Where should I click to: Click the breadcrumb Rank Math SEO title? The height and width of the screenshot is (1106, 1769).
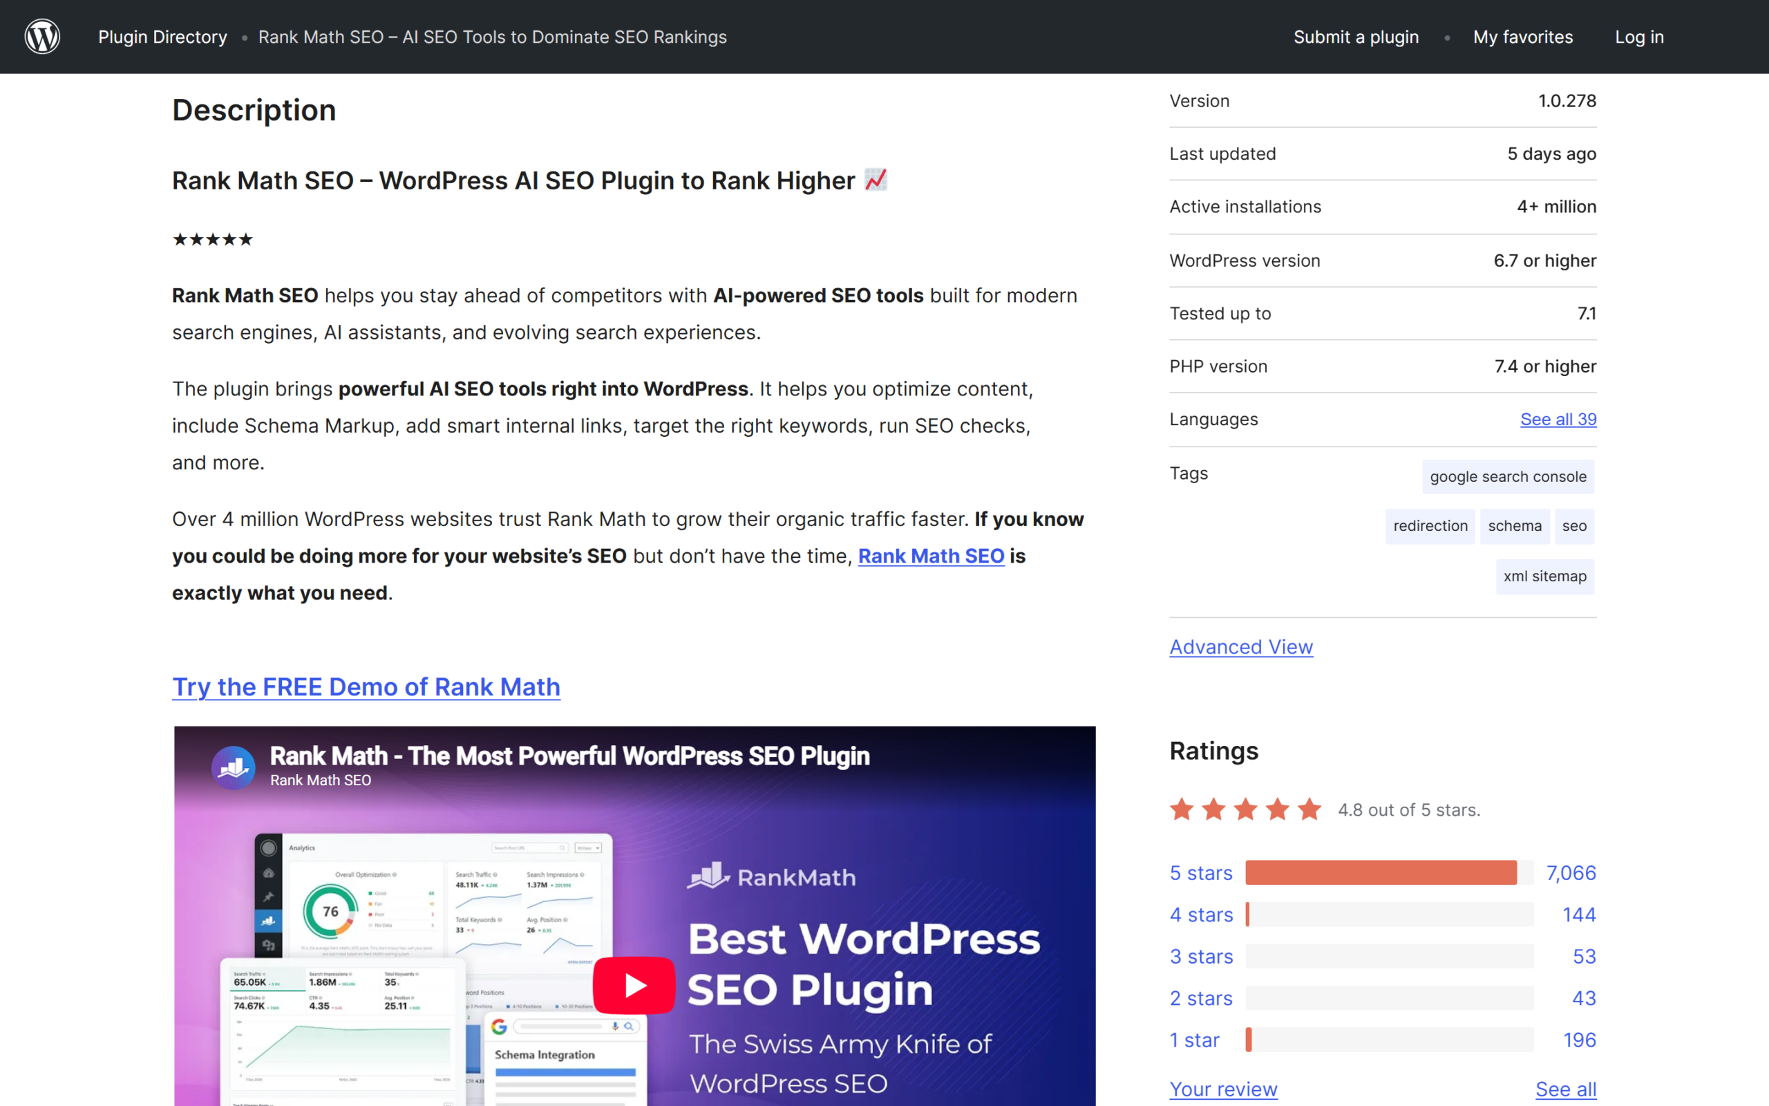tap(492, 37)
